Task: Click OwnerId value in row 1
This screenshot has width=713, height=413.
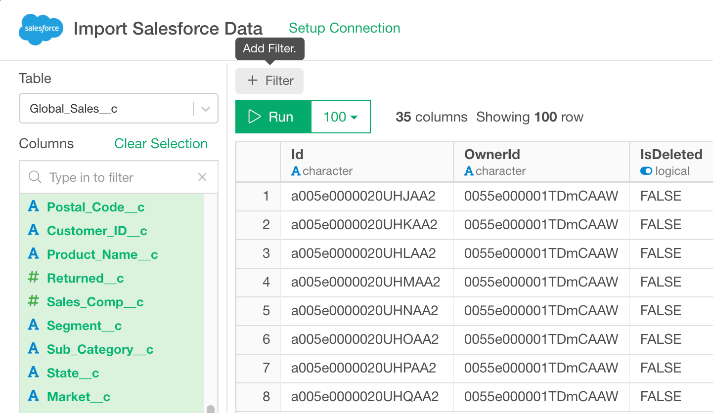Action: click(x=541, y=196)
